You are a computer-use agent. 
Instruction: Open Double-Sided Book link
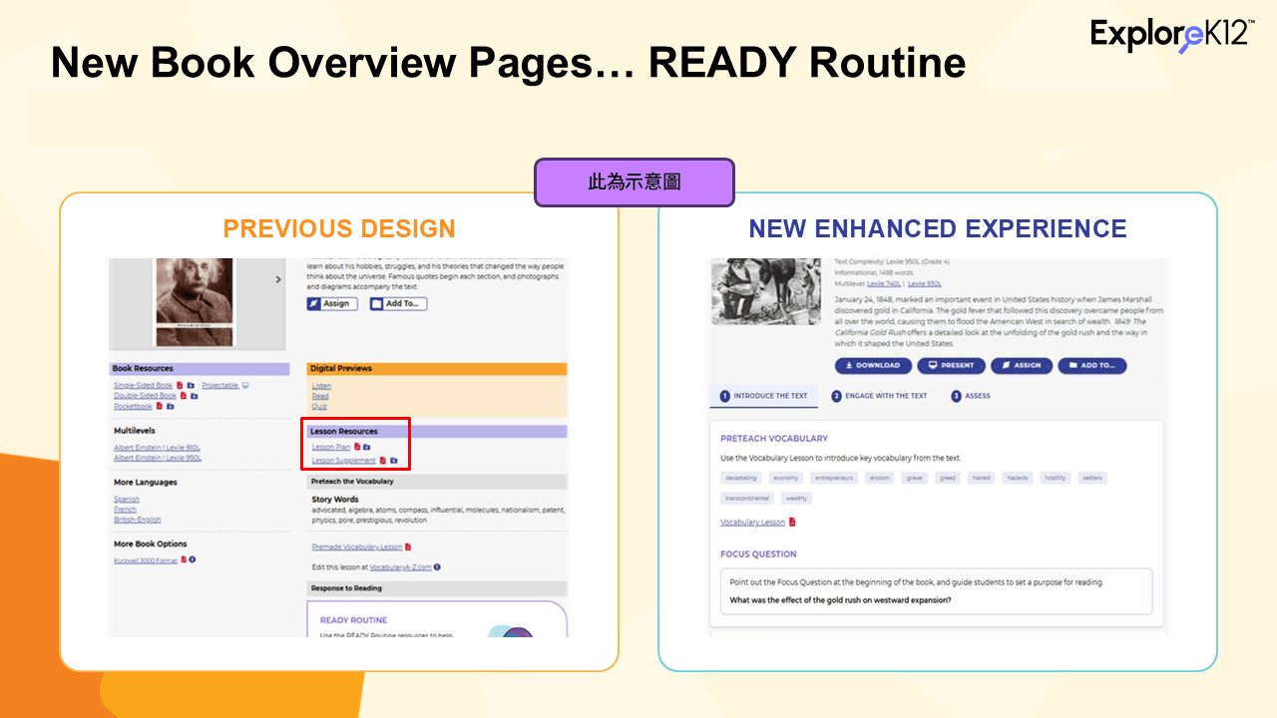145,396
